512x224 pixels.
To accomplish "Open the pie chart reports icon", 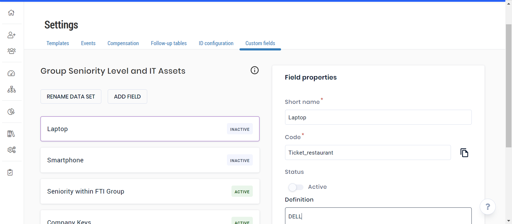I will (x=11, y=112).
